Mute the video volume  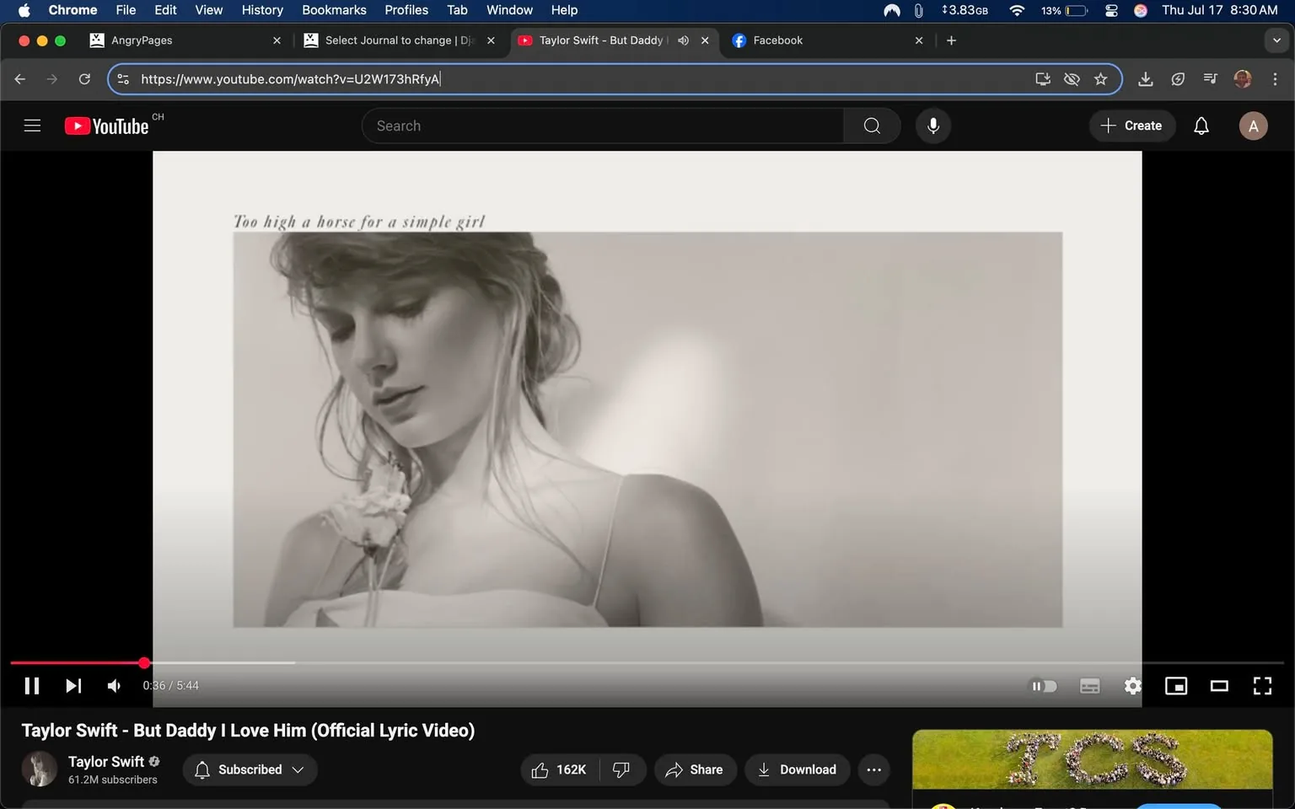pos(113,685)
